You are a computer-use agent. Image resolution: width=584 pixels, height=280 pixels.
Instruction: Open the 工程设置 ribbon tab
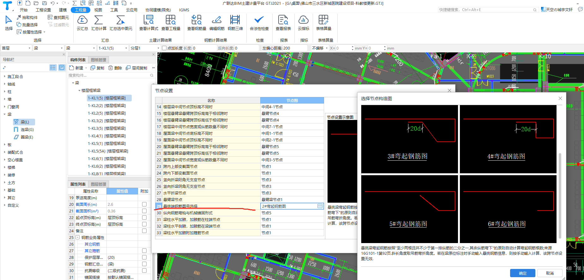[43, 10]
